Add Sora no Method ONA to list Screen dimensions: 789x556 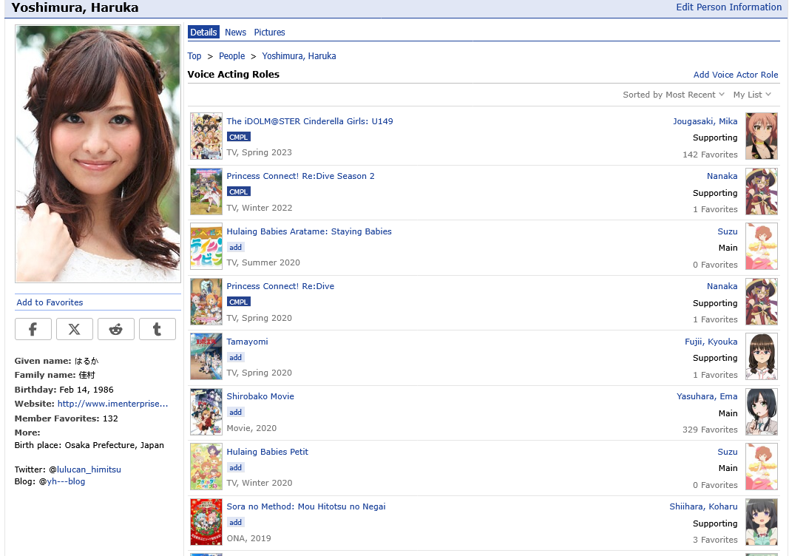(235, 522)
